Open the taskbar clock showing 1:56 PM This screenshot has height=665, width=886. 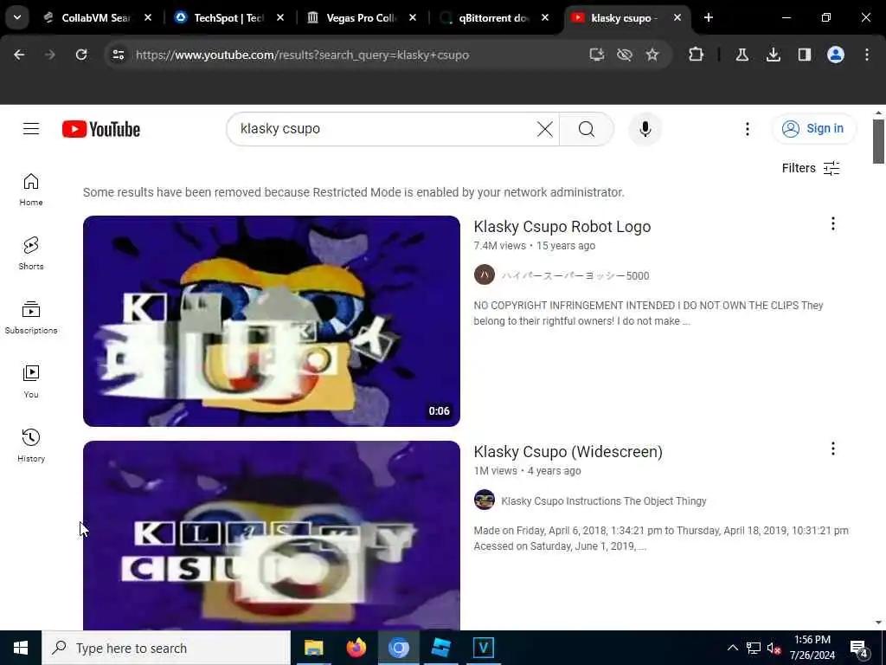click(812, 648)
